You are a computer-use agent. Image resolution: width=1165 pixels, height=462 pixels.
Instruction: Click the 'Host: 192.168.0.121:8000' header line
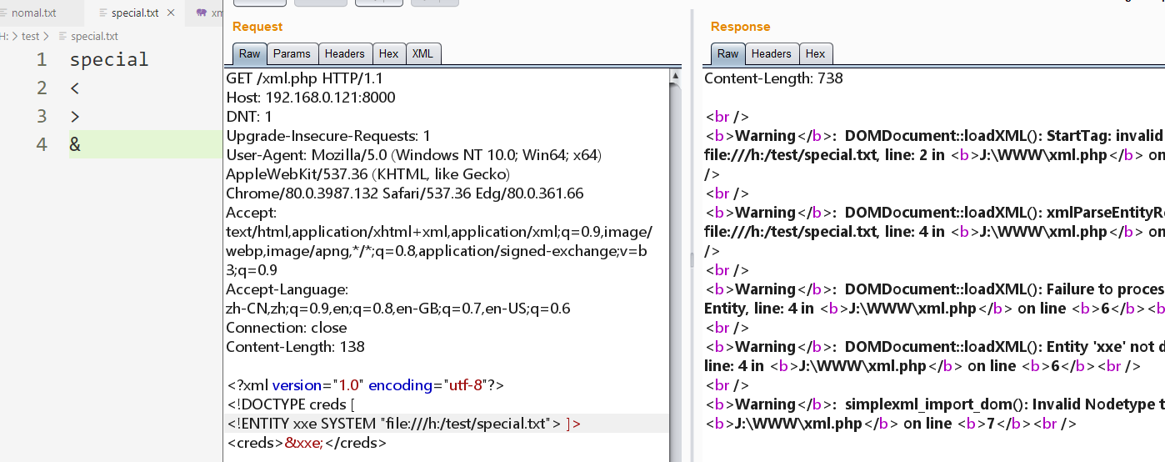(x=311, y=98)
